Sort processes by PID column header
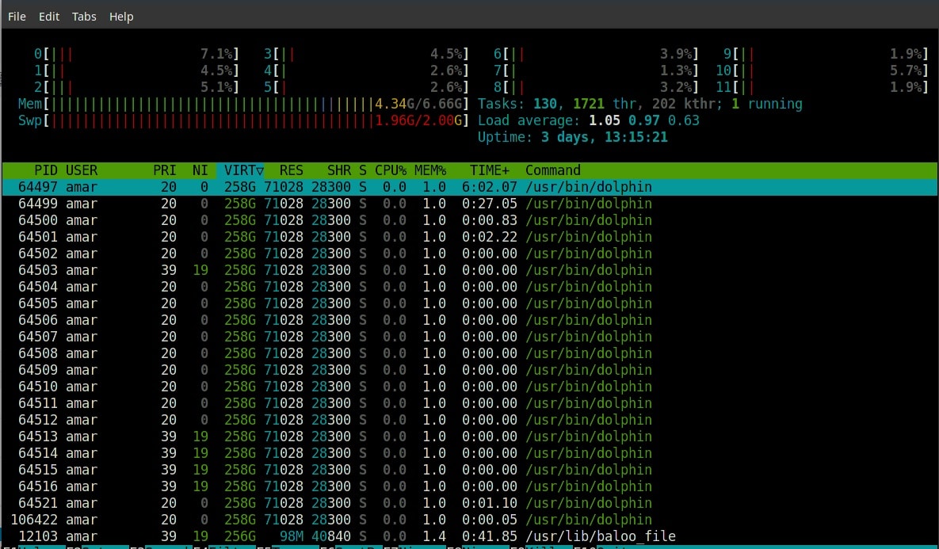Image resolution: width=939 pixels, height=549 pixels. 45,170
